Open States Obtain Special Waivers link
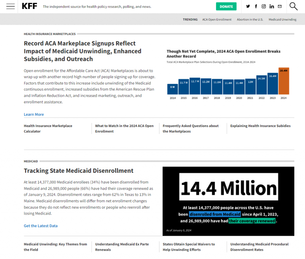Image resolution: width=305 pixels, height=259 pixels. point(189,247)
